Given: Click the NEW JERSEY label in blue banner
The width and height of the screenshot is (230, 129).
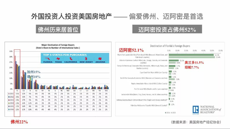Looking at the screenshot, I should pos(86,62).
